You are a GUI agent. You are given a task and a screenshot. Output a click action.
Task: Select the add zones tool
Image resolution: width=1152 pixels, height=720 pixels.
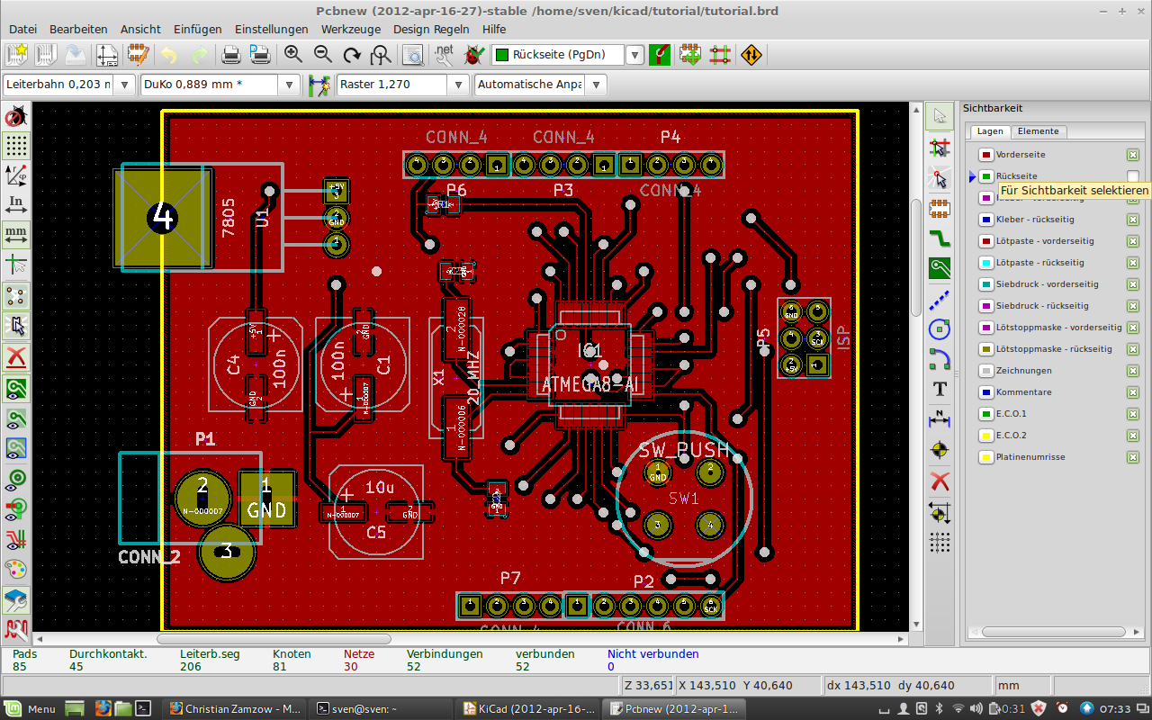tap(940, 268)
